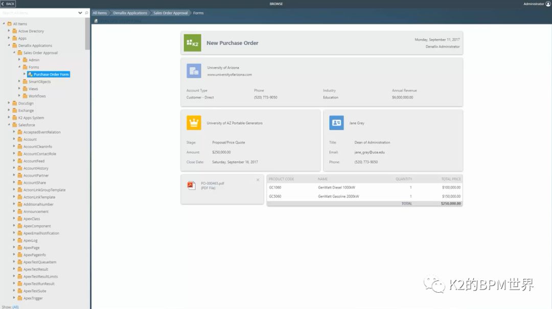This screenshot has height=309, width=552.
Task: Click the Salesforce folder icon
Action: [x=14, y=125]
